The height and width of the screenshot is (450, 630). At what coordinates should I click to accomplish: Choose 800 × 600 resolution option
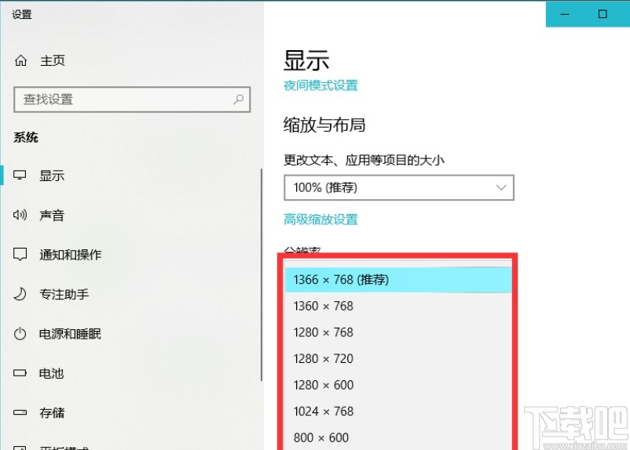(x=398, y=437)
